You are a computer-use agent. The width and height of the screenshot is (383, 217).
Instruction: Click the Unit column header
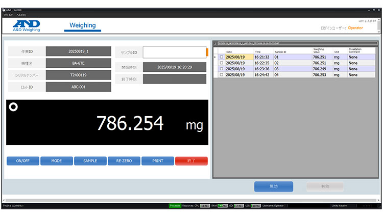coord(340,50)
